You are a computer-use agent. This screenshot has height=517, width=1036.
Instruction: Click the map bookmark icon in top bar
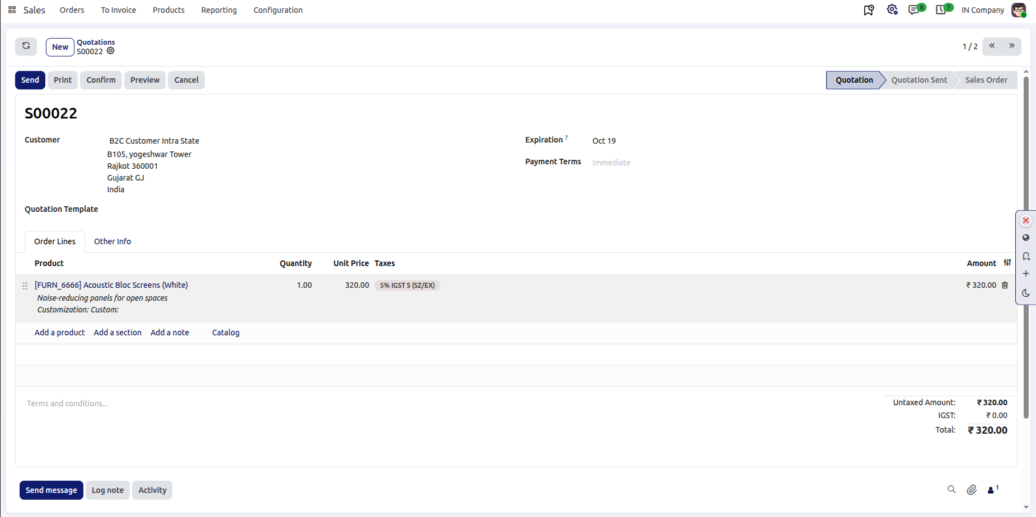coord(869,10)
